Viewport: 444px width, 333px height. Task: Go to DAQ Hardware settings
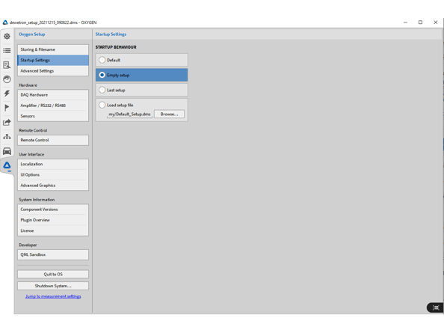click(x=53, y=95)
